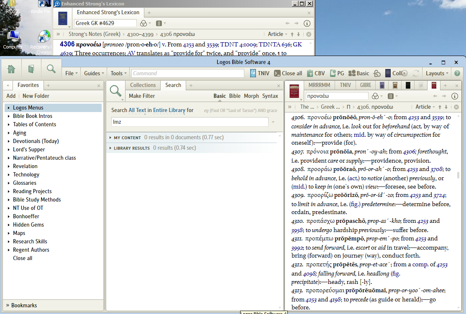The height and width of the screenshot is (314, 466).
Task: Select the Basic search type
Action: click(x=219, y=96)
